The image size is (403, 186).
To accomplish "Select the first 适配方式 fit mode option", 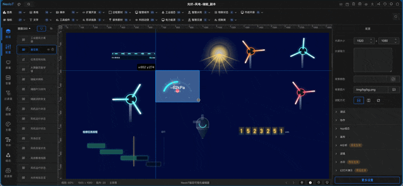I will click(359, 101).
